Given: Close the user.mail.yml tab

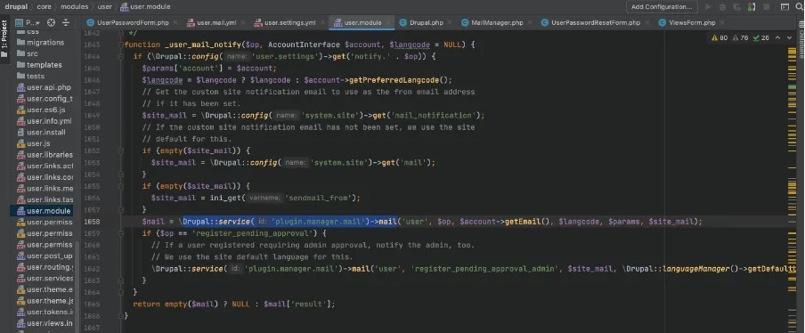Looking at the screenshot, I should coord(243,22).
